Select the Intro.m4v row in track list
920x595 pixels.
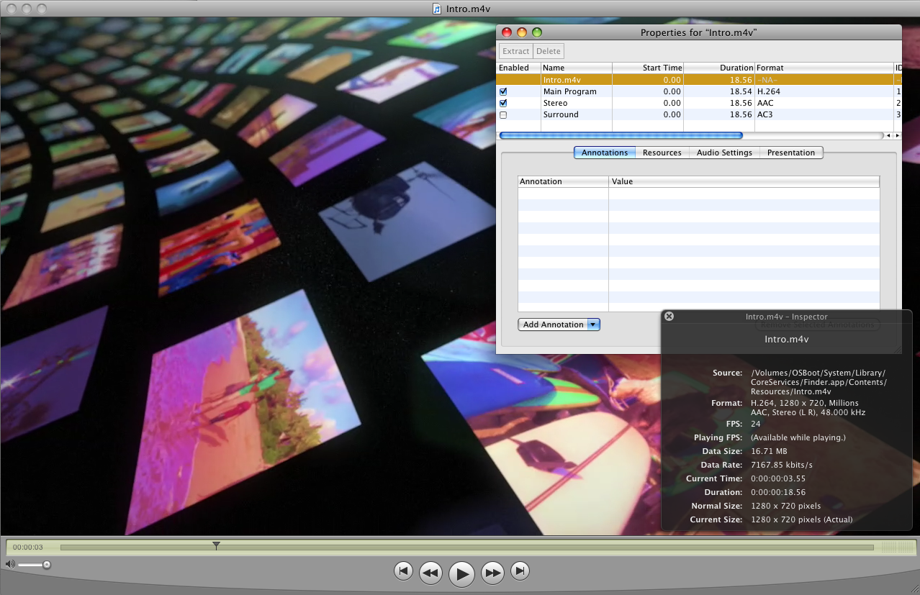698,80
